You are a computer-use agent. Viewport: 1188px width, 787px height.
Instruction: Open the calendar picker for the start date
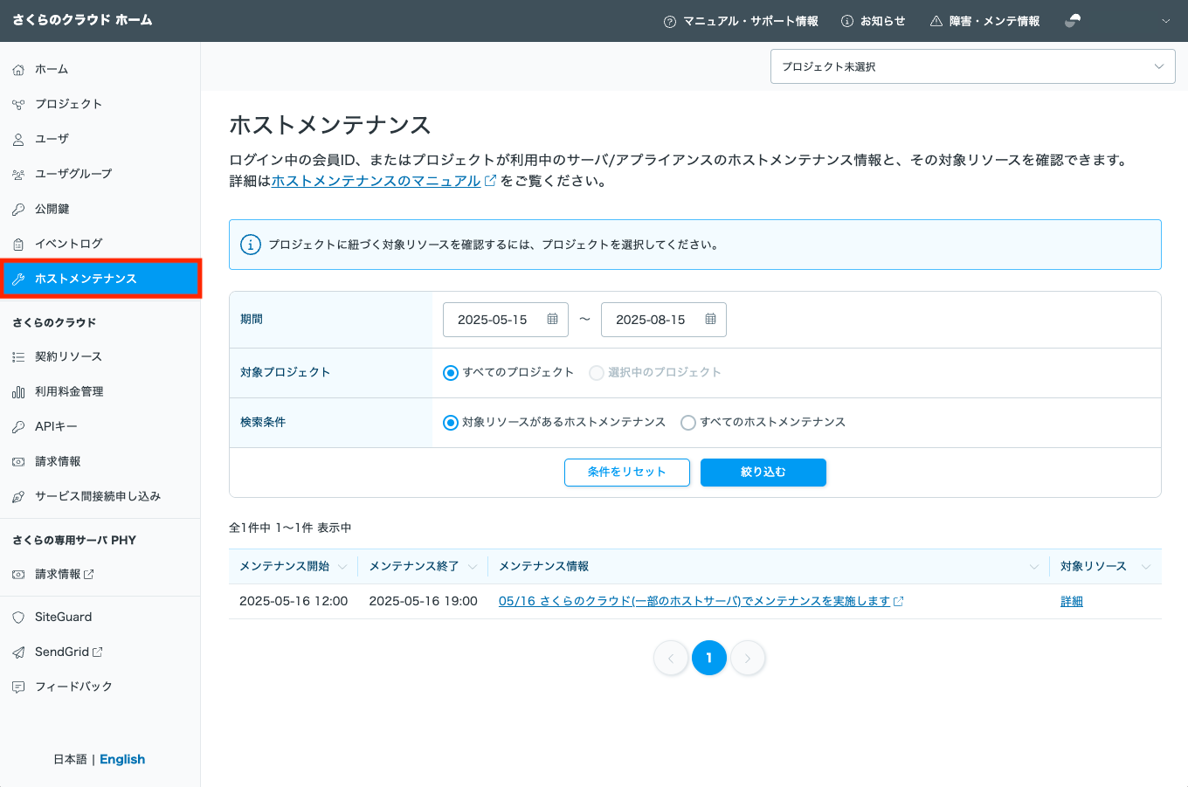coord(553,319)
